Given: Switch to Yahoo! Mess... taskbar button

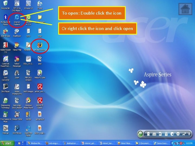Looking at the screenshot, I should [x=125, y=143].
